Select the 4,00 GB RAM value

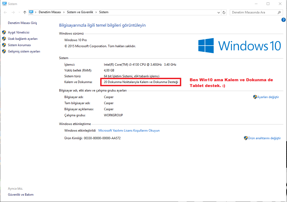click(x=109, y=70)
